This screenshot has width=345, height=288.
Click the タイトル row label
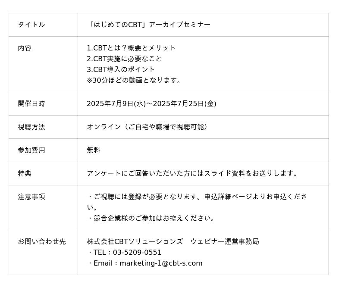tap(31, 25)
